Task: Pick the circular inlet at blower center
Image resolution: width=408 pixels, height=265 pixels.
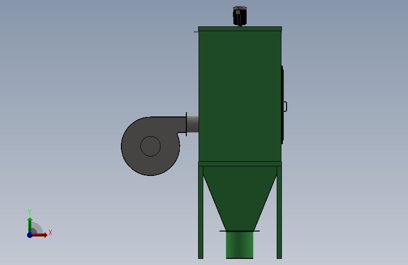Action: 151,146
